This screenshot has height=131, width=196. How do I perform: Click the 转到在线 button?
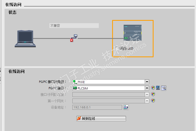click(101, 118)
